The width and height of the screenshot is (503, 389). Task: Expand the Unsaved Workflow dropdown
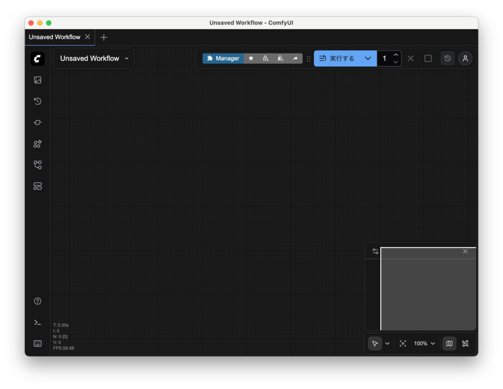coord(127,58)
